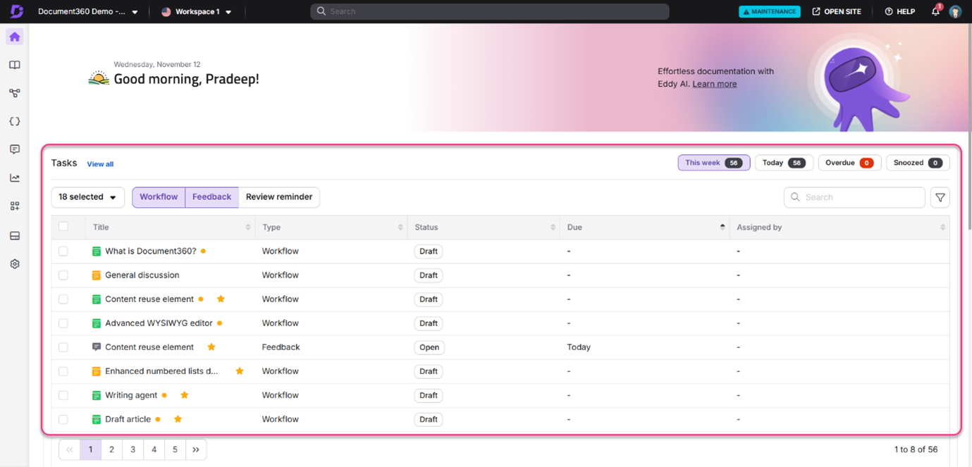Open the feedback chat icon in sidebar

[15, 149]
